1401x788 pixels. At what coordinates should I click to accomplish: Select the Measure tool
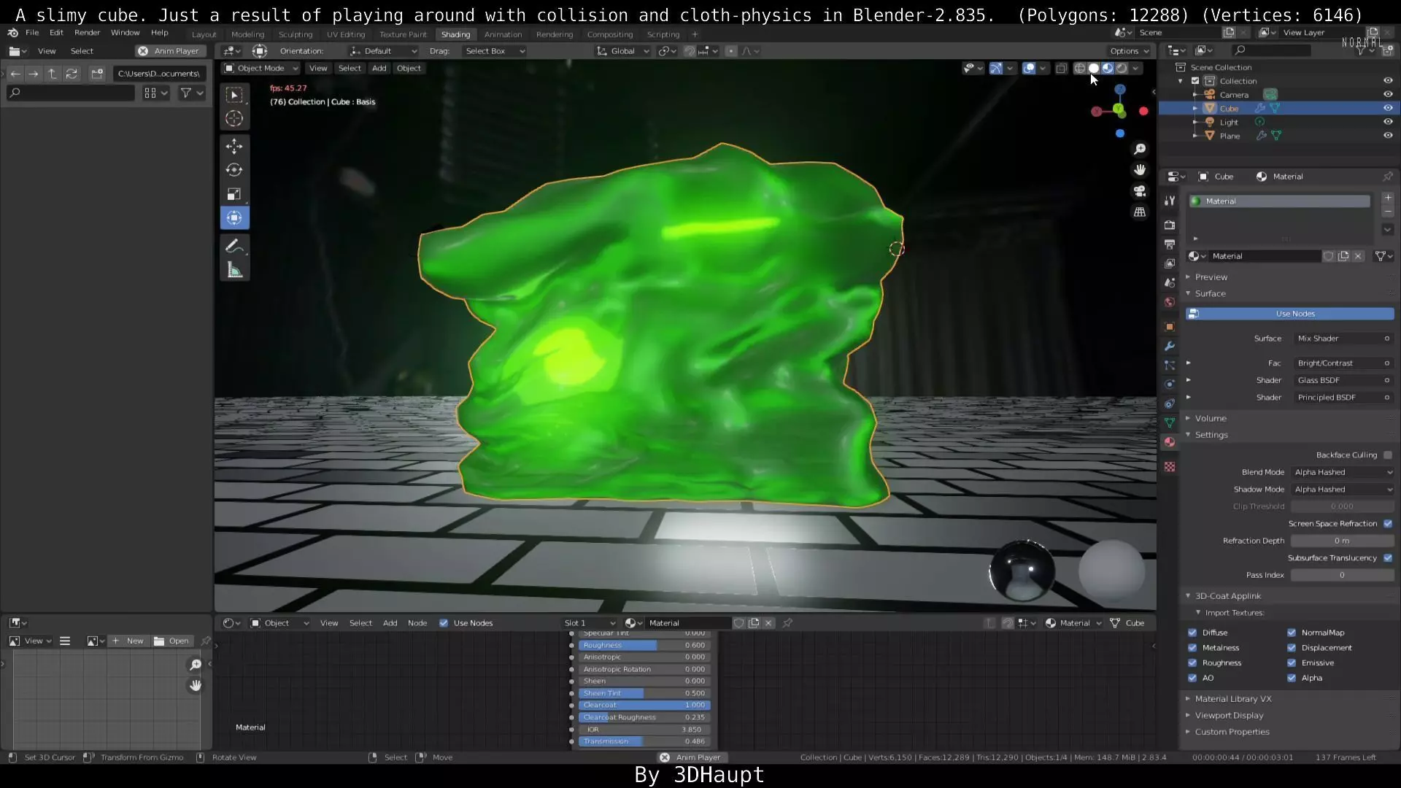coord(234,271)
